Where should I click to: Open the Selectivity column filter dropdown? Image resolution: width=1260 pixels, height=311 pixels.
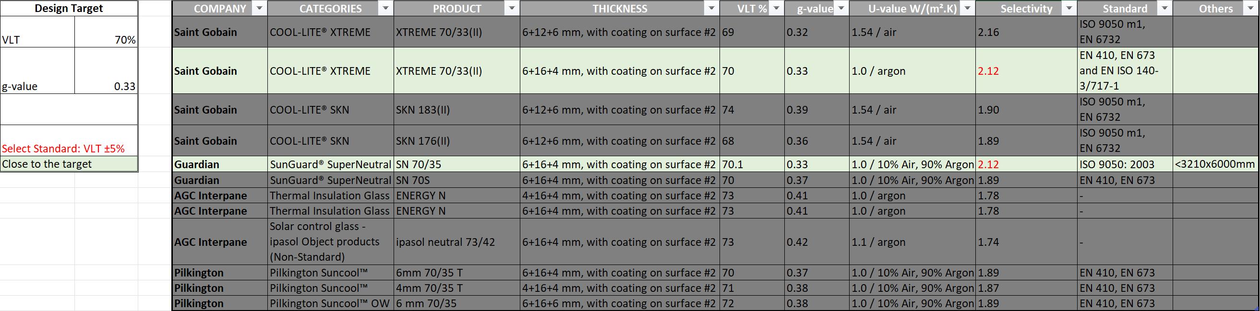click(1069, 8)
